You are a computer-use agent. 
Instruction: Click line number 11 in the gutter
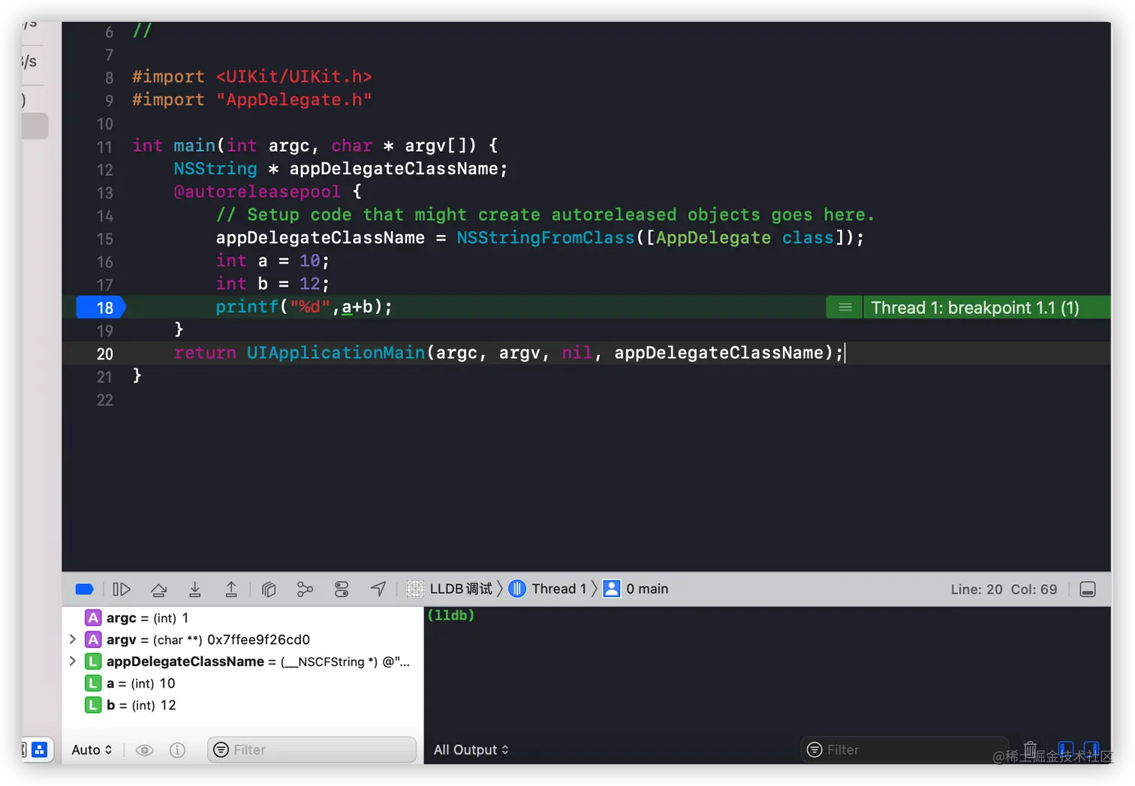(105, 147)
